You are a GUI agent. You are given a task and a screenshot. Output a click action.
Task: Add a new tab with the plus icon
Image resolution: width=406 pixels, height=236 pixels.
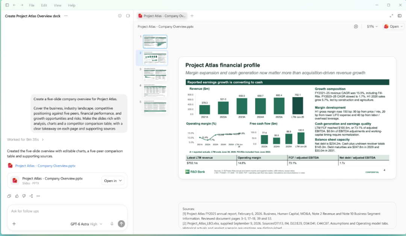192,16
